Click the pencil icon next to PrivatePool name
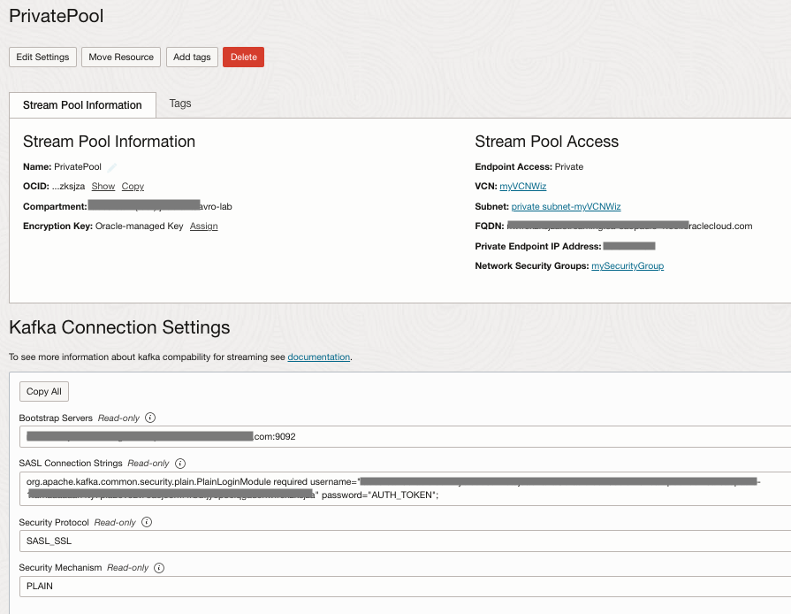Screen dimensions: 791x614 point(113,166)
